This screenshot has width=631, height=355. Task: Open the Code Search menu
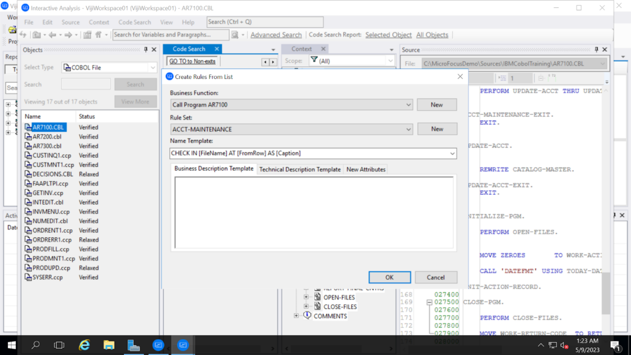[x=135, y=22]
